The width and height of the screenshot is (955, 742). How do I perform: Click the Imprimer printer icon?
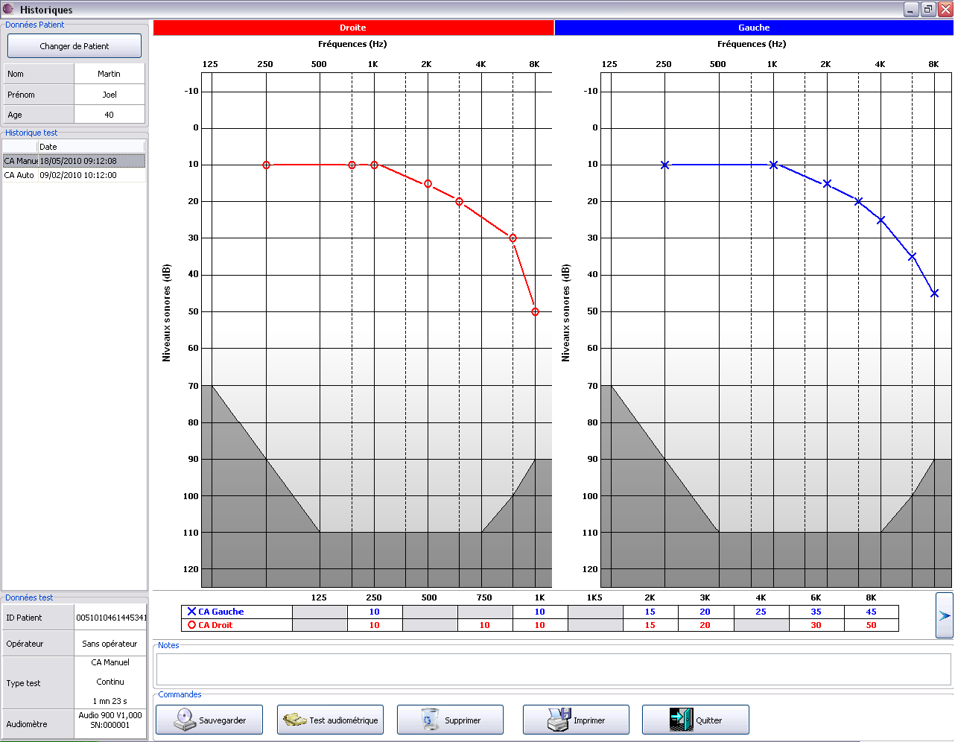coord(559,720)
